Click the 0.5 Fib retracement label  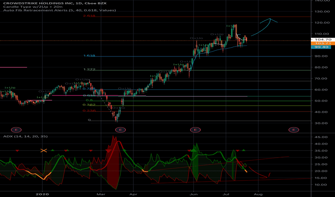[x=89, y=100]
